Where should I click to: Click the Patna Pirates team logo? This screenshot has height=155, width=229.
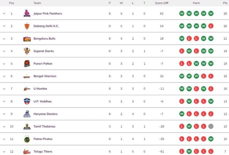point(27,139)
